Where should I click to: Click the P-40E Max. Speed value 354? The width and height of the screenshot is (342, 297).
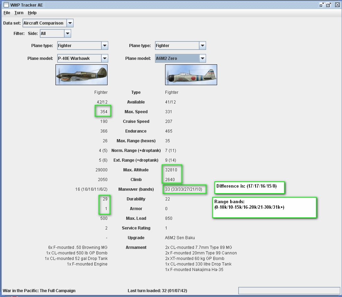[104, 112]
